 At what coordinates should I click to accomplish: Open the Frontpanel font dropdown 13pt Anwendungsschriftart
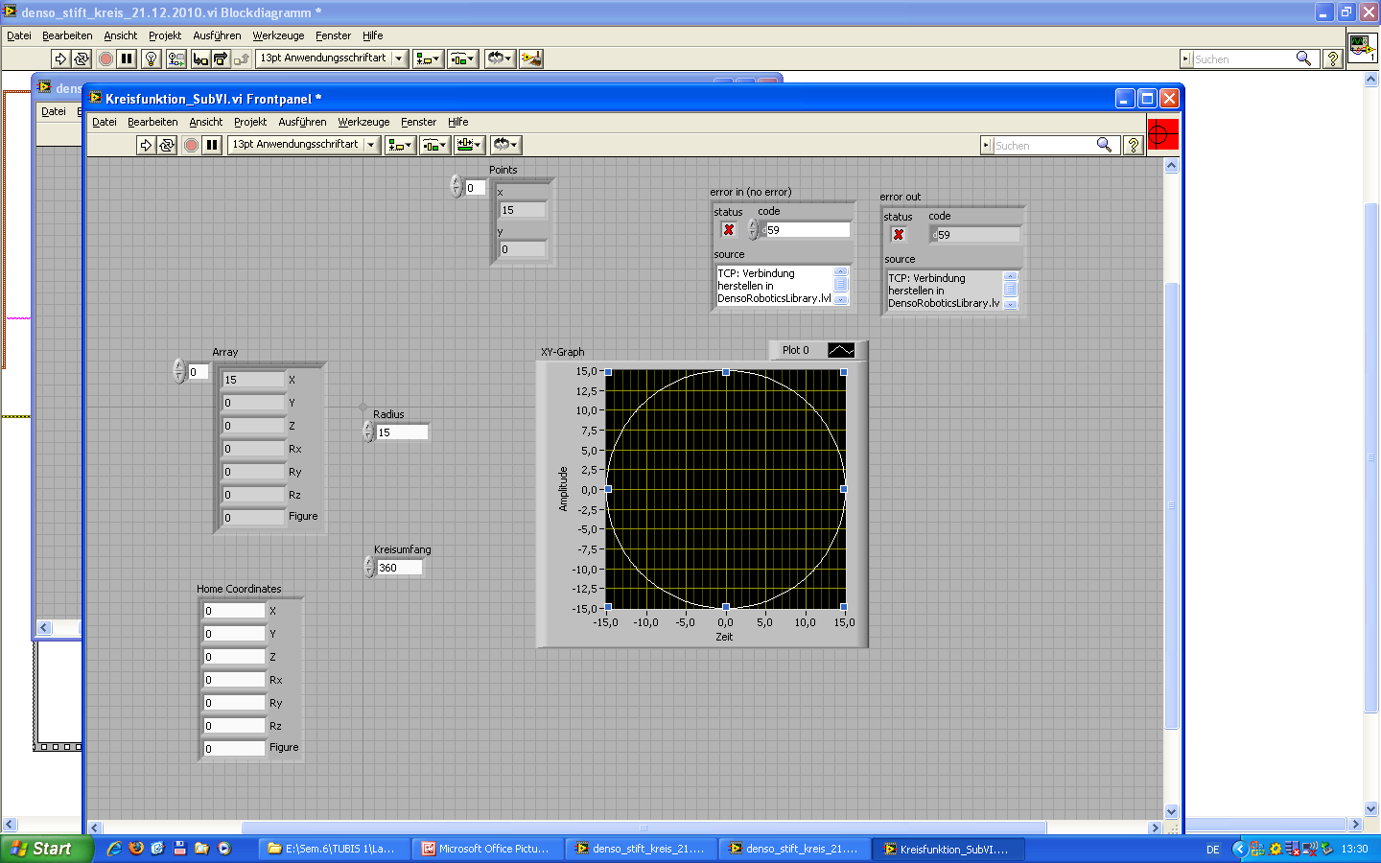tap(303, 145)
